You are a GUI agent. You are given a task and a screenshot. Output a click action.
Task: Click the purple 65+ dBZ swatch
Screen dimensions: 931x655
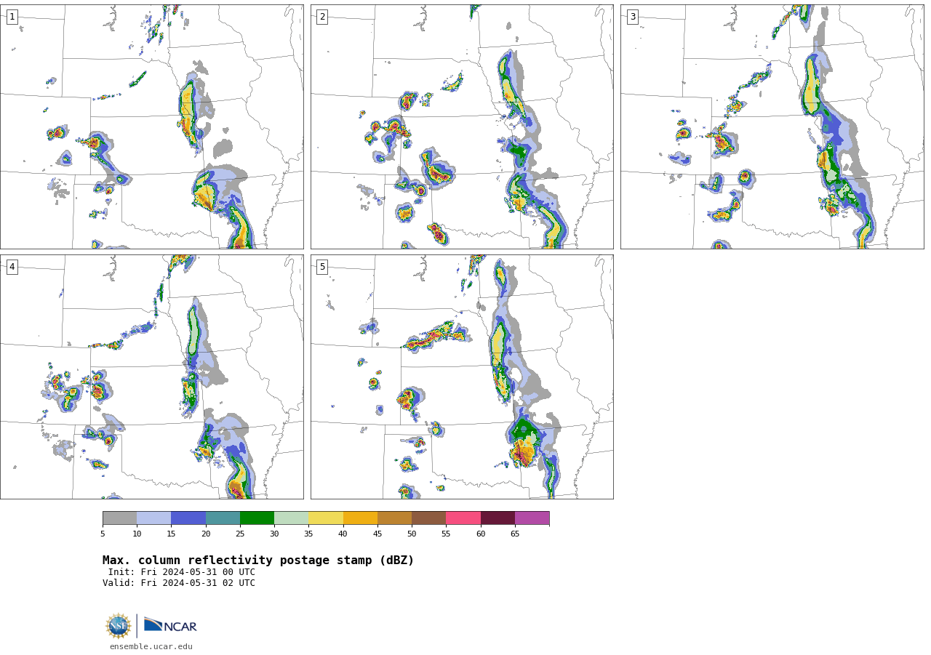(532, 518)
